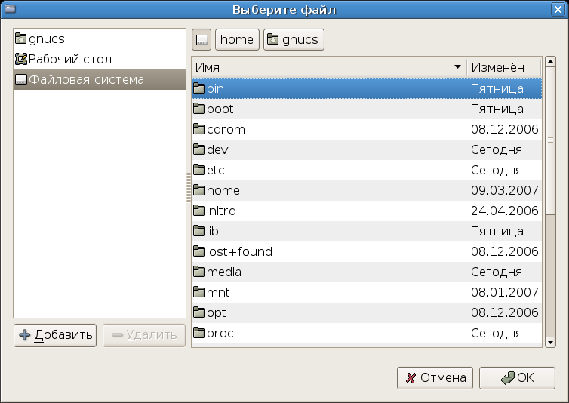Image resolution: width=569 pixels, height=403 pixels.
Task: Select the gnucs path bar button
Action: 294,39
